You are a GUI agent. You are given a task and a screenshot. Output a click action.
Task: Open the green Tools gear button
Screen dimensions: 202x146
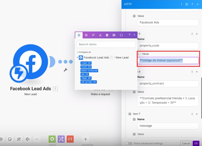click(52, 139)
